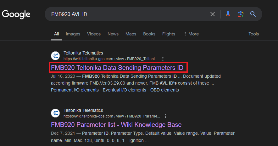Open options menu for FMB920_Parame result
The width and height of the screenshot is (278, 146).
coord(165,116)
